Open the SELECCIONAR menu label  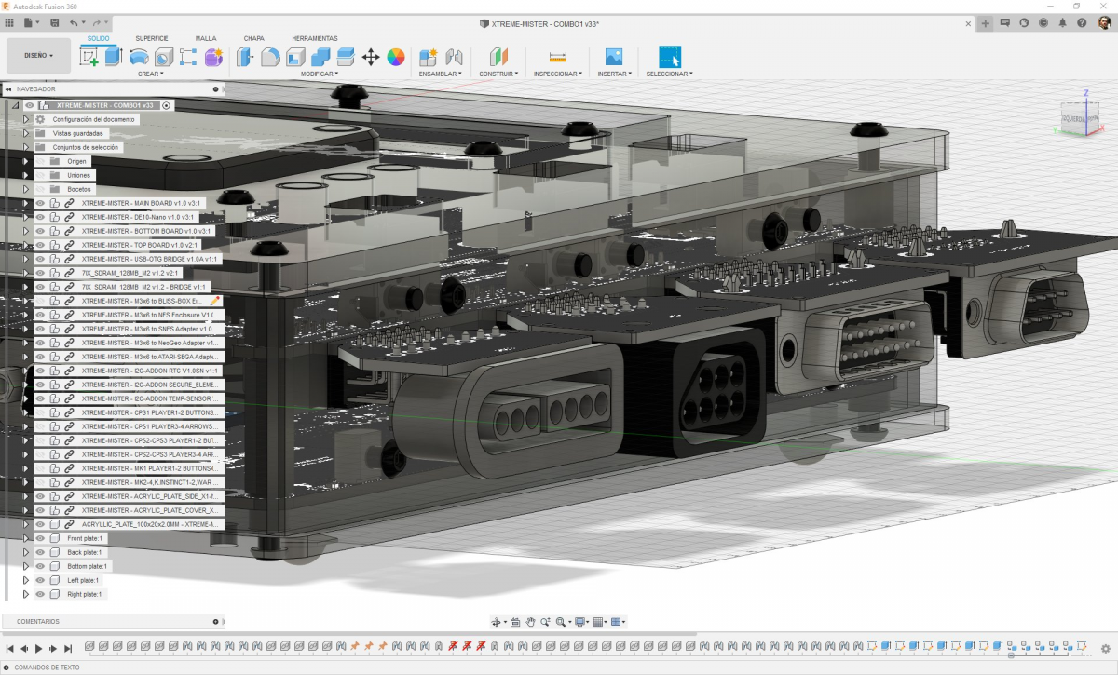point(670,74)
